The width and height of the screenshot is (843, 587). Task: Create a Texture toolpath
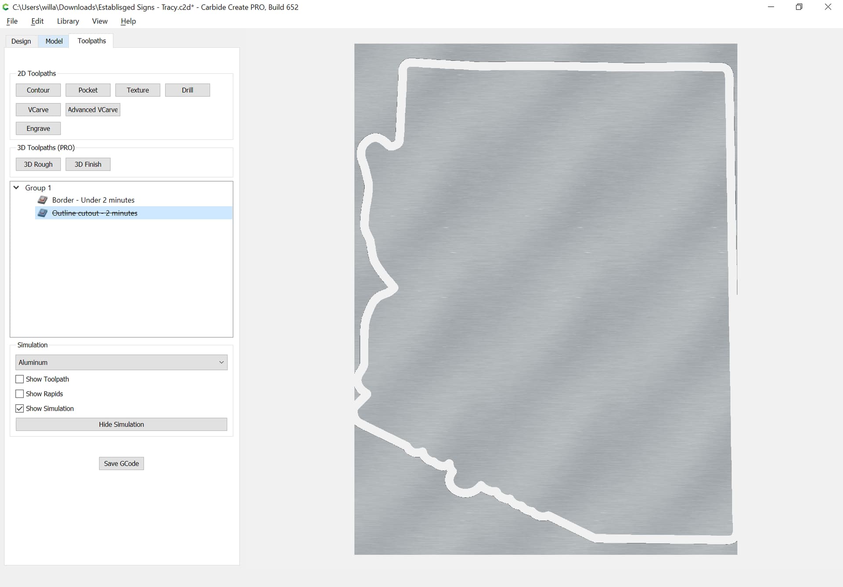(138, 90)
